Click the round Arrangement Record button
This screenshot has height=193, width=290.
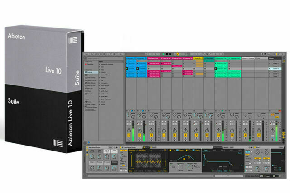click(170, 54)
